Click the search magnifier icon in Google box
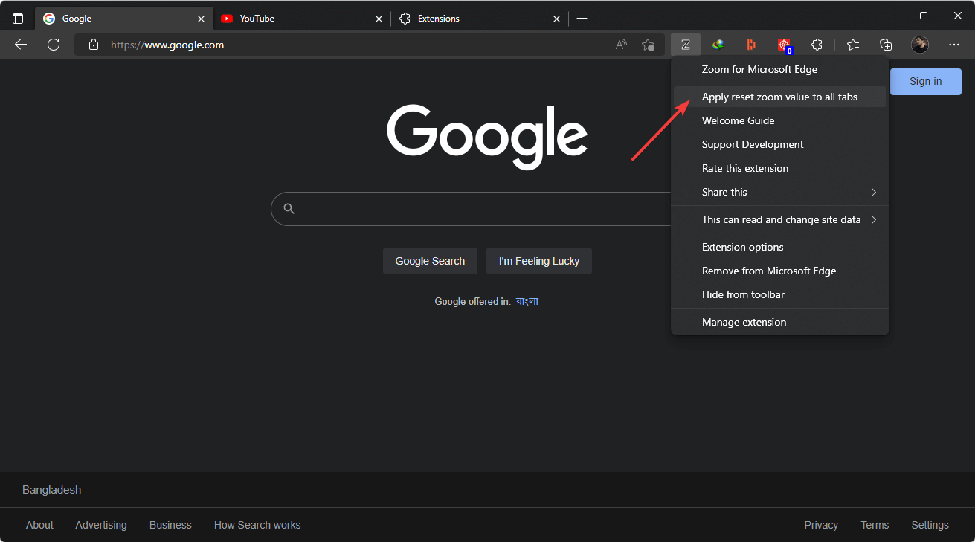 click(289, 209)
